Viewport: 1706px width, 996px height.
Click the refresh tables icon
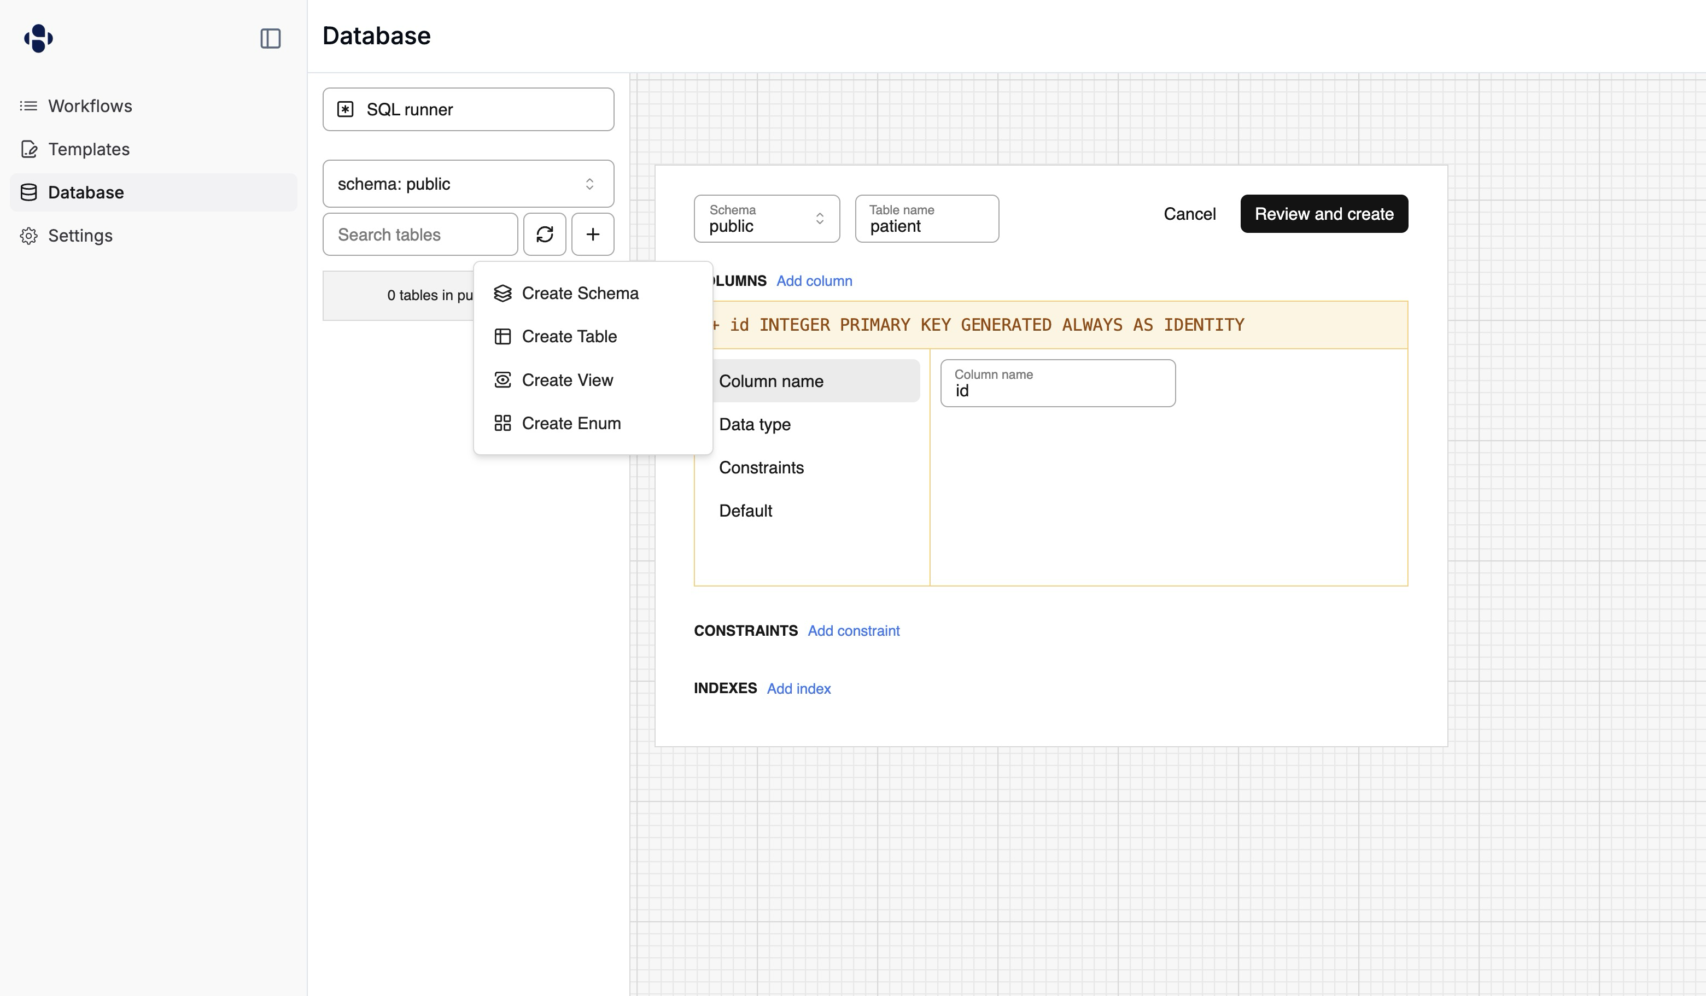(544, 234)
